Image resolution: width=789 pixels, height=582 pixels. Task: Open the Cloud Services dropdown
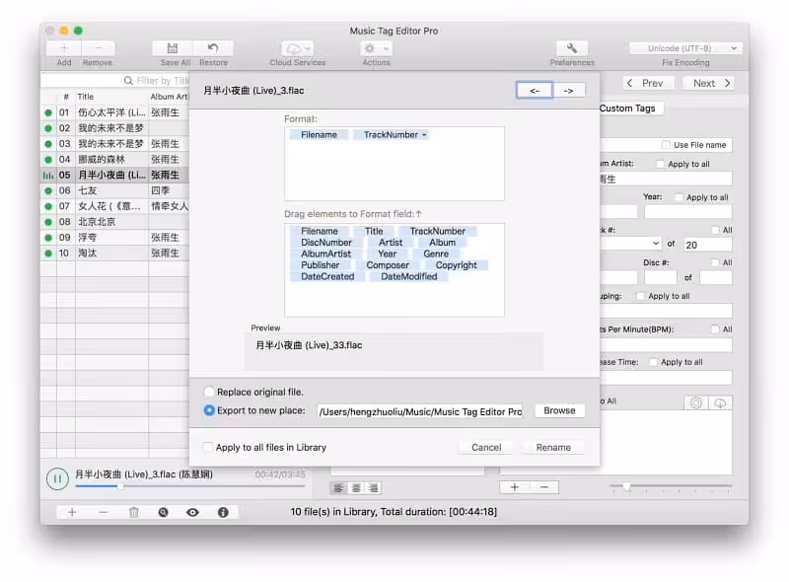pos(298,49)
